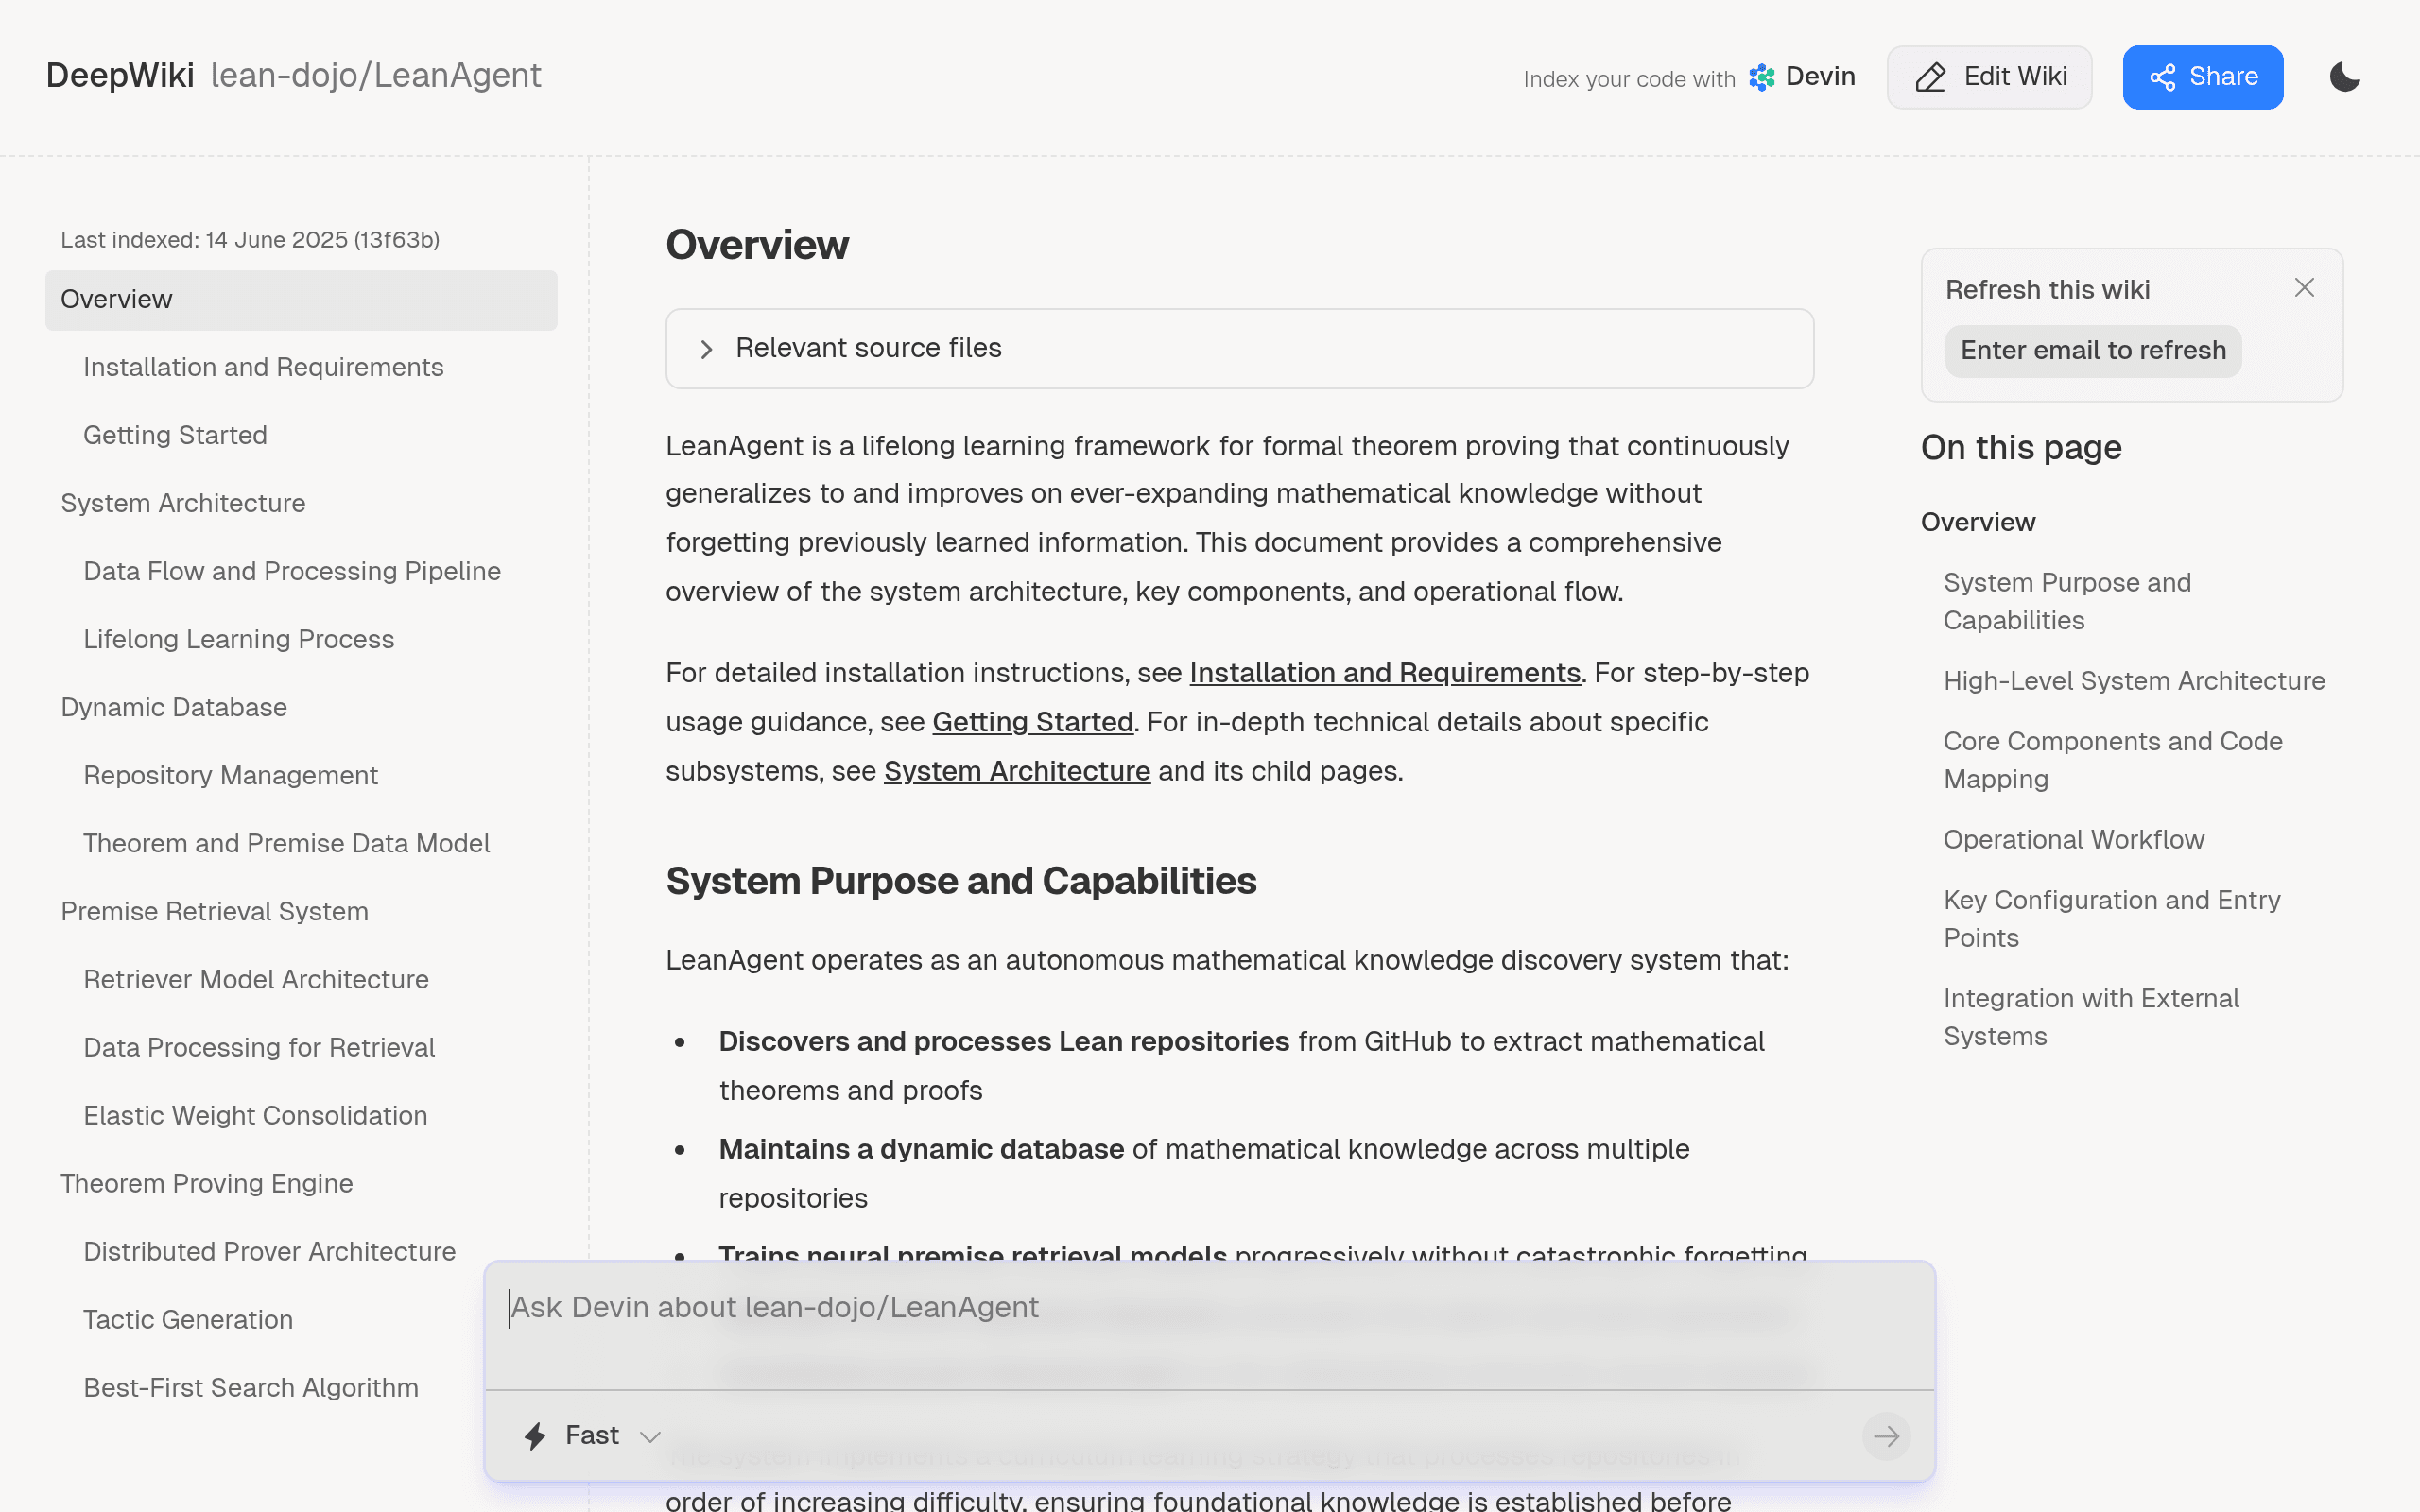Screen dimensions: 2420x1512
Task: Go to DeepWiki home logo
Action: 120,75
